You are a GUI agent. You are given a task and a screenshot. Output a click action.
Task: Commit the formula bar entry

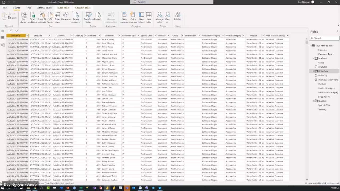(x=16, y=31)
